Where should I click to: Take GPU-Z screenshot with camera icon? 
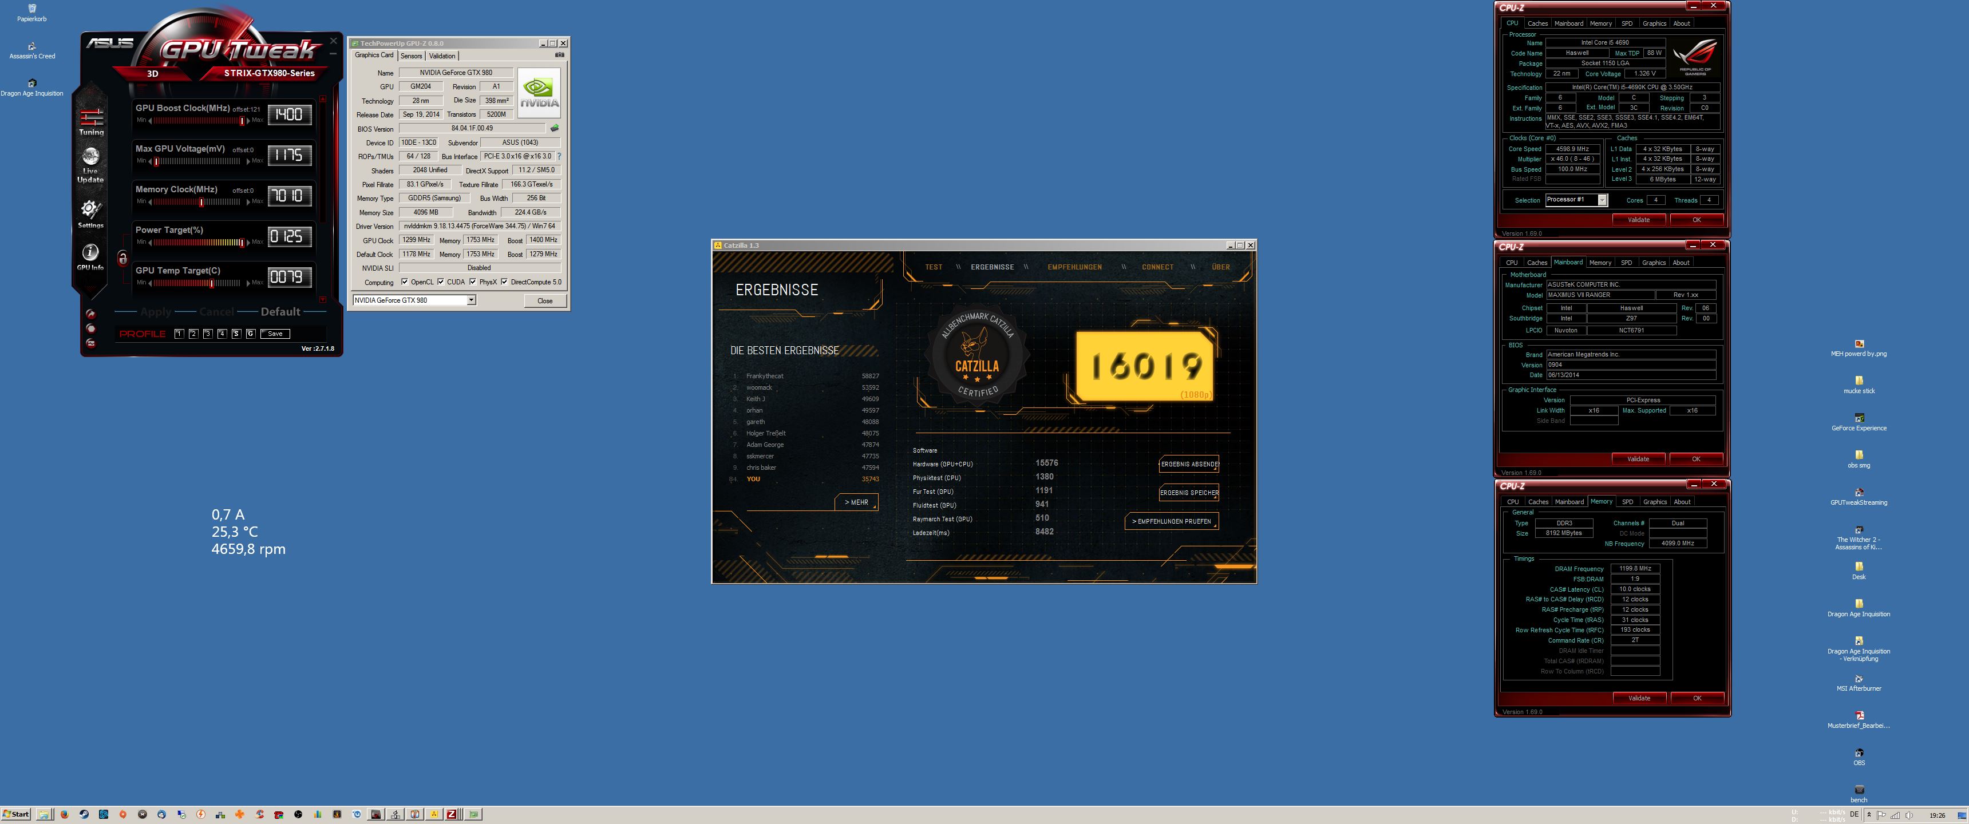click(560, 55)
